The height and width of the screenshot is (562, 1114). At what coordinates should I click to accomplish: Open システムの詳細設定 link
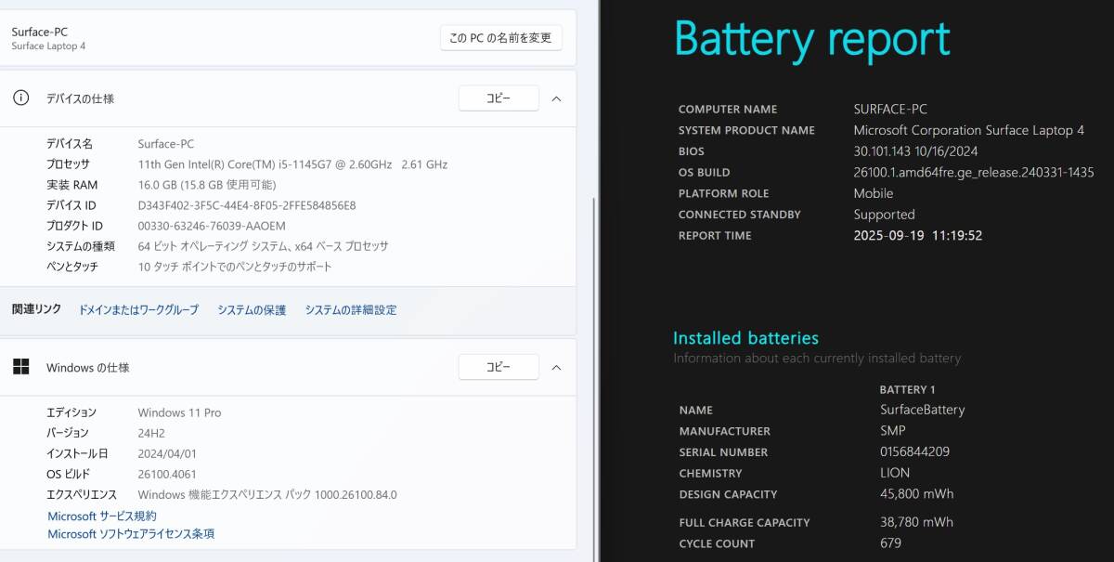pos(351,310)
